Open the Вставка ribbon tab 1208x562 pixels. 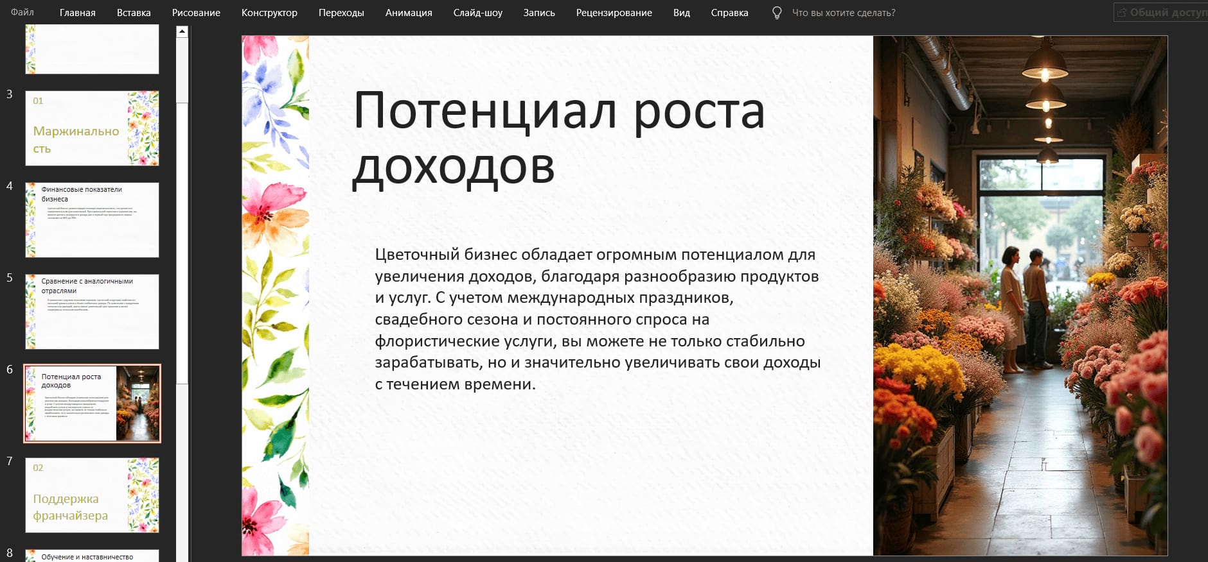point(134,12)
